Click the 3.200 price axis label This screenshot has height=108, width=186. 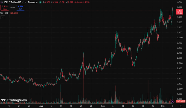[180, 27]
